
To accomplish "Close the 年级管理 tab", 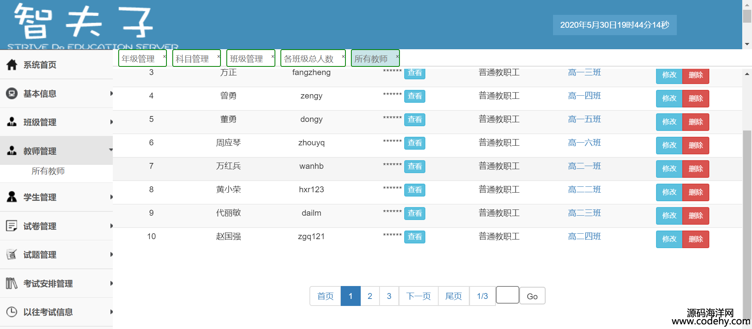I will click(164, 57).
